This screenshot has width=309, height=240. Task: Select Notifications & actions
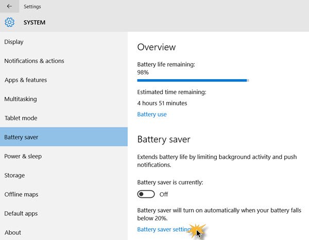click(x=34, y=61)
